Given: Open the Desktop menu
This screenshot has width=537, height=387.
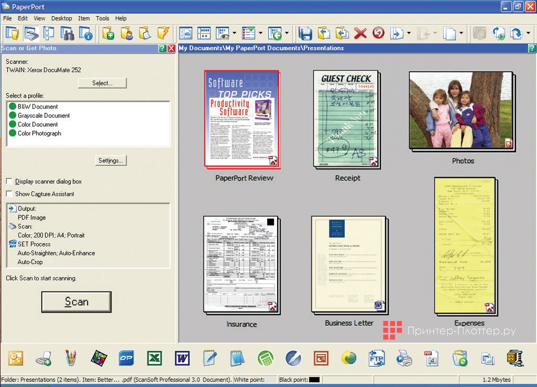Looking at the screenshot, I should 62,18.
